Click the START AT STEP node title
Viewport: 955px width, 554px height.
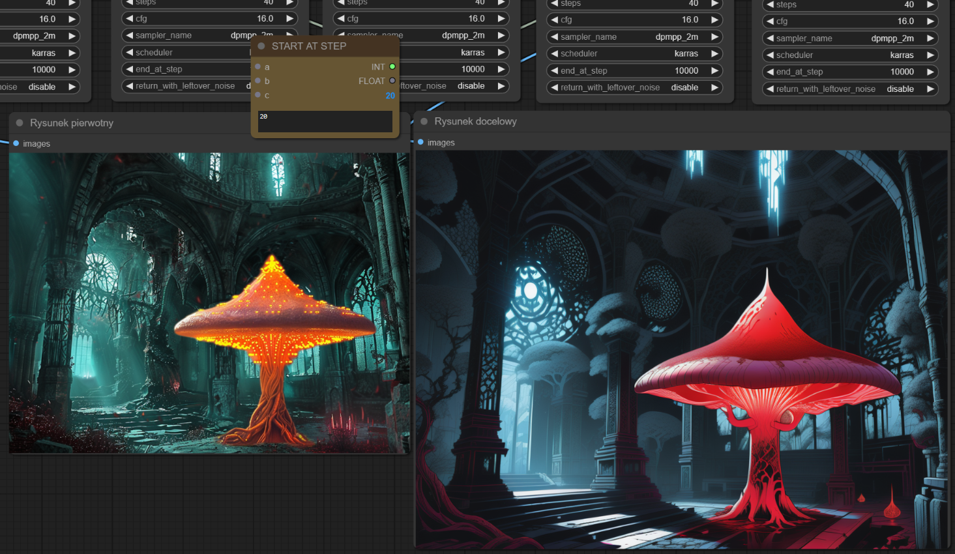pos(309,46)
